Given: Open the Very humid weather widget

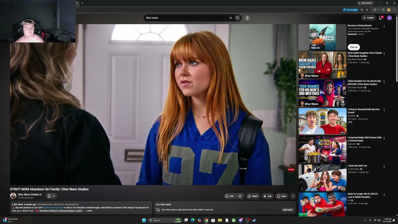Looking at the screenshot, I should 11,220.
